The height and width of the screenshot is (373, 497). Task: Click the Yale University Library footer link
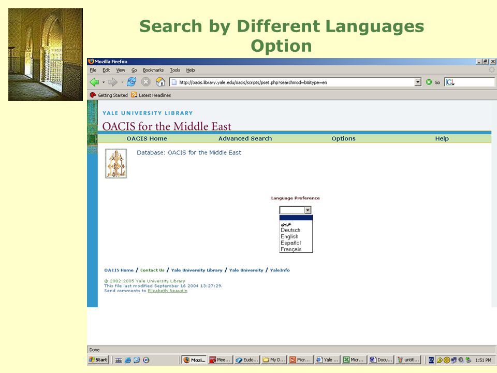tap(197, 270)
